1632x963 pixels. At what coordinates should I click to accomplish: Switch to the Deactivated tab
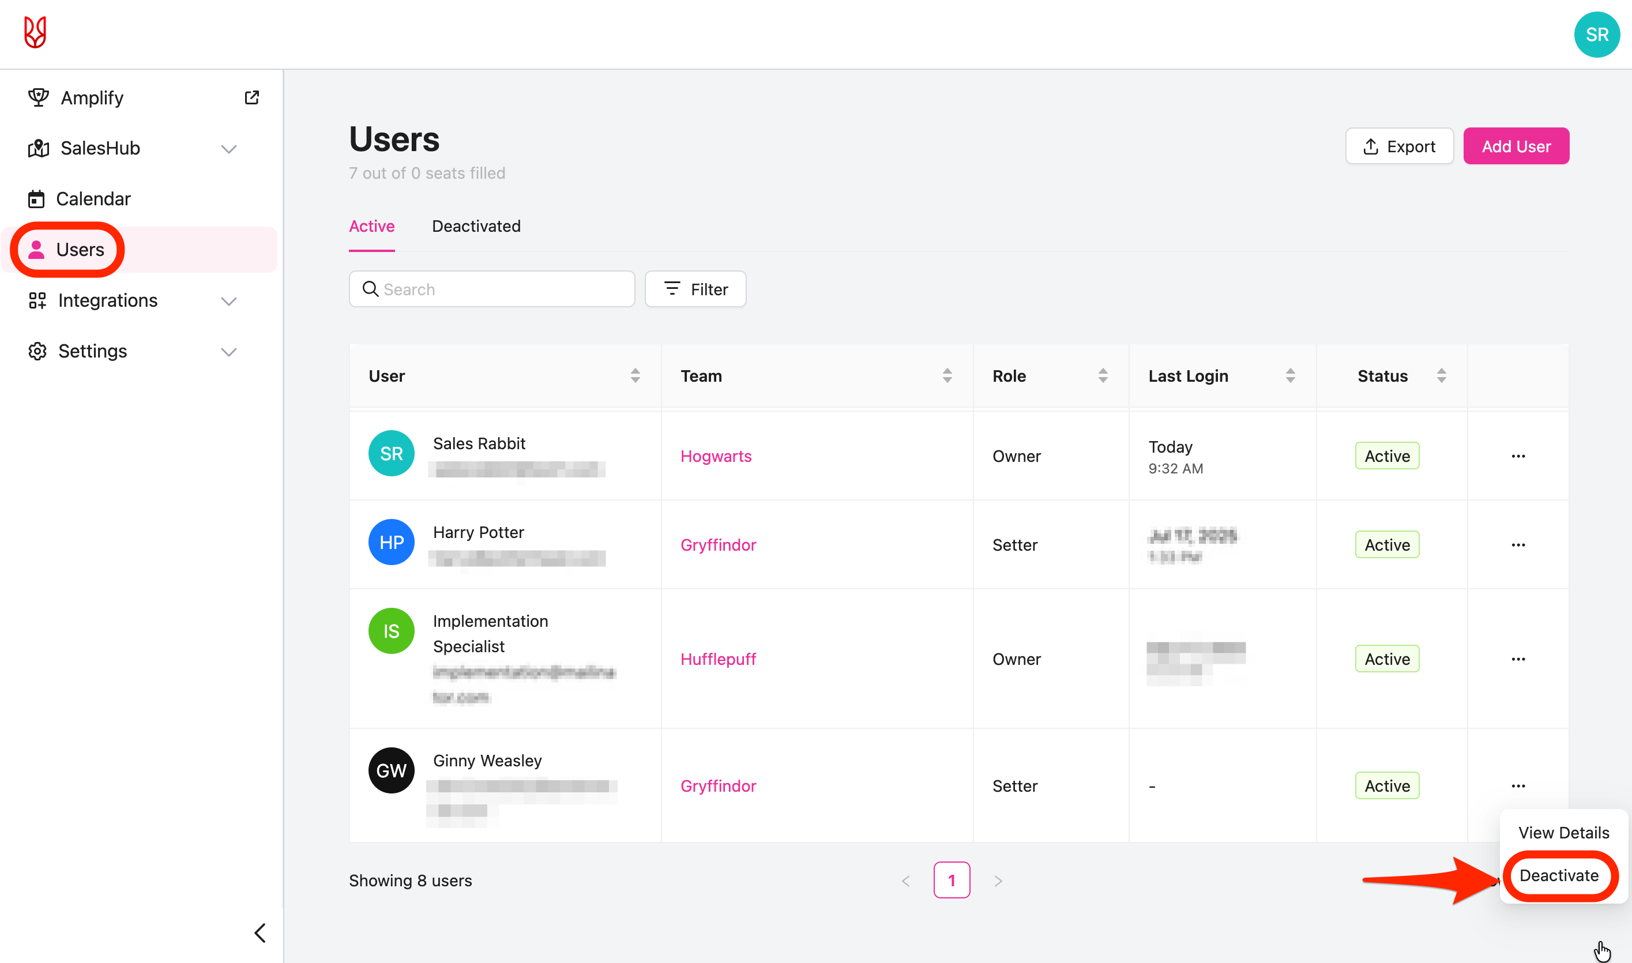click(x=476, y=226)
